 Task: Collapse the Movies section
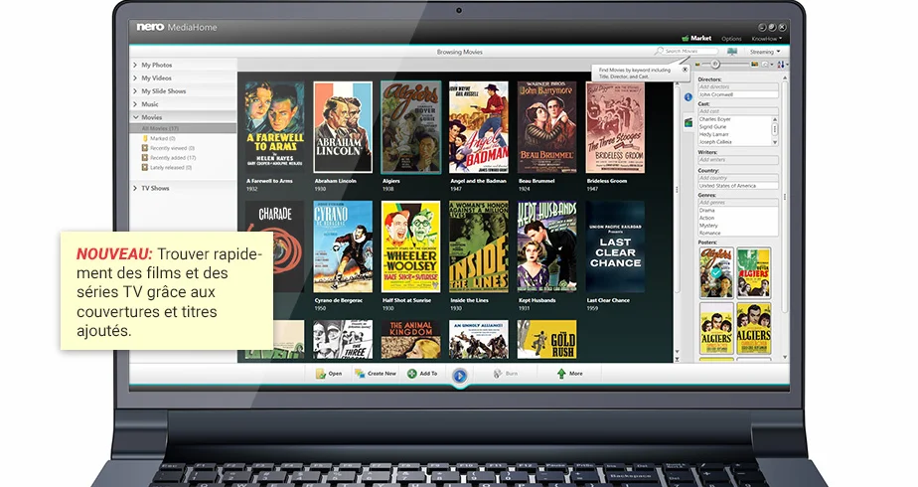tap(135, 117)
